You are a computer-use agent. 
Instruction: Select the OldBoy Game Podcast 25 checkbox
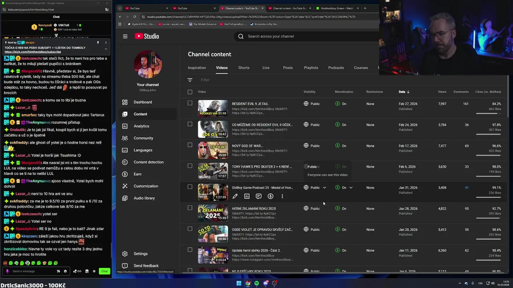190,187
